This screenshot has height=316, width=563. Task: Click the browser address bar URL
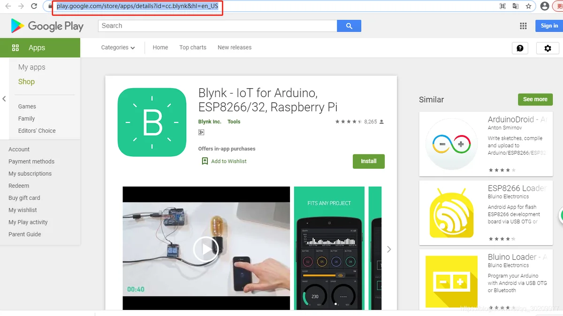tap(137, 7)
